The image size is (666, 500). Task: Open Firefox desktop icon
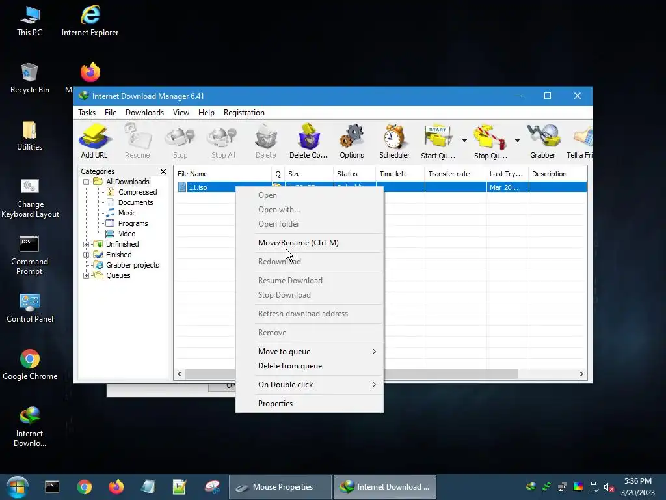tap(90, 72)
